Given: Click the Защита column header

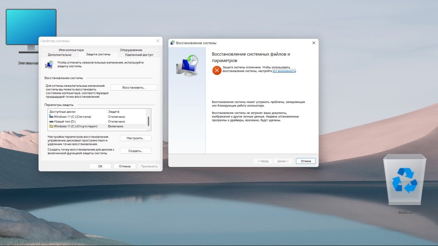Looking at the screenshot, I should (126, 112).
